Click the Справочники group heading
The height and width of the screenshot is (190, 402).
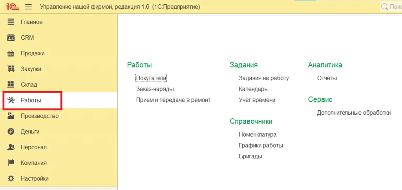(x=251, y=121)
